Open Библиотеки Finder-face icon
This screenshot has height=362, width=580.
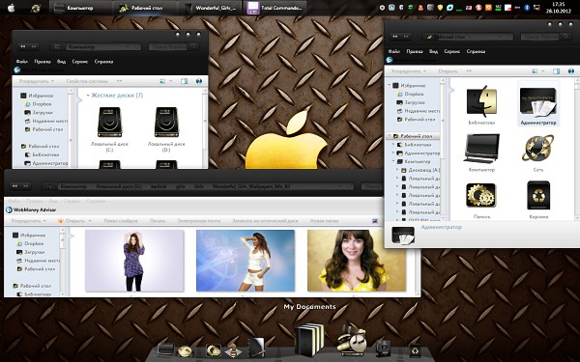pos(481,105)
